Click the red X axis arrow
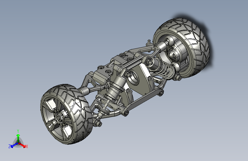Screen dimensions: 248x161 (x=22, y=145)
